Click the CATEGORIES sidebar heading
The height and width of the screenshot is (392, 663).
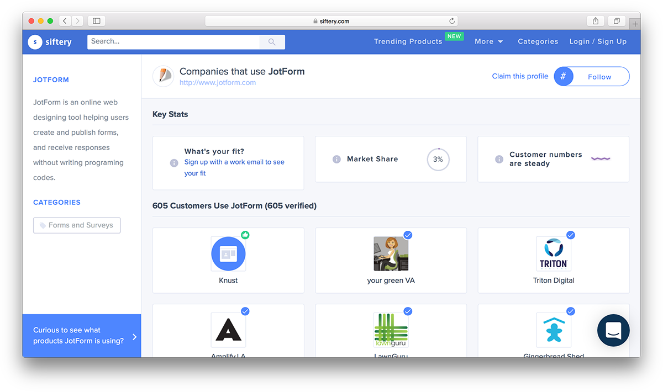(57, 203)
